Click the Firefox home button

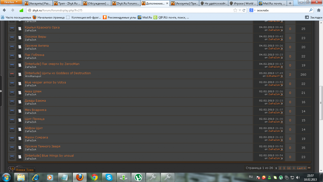tap(319, 10)
